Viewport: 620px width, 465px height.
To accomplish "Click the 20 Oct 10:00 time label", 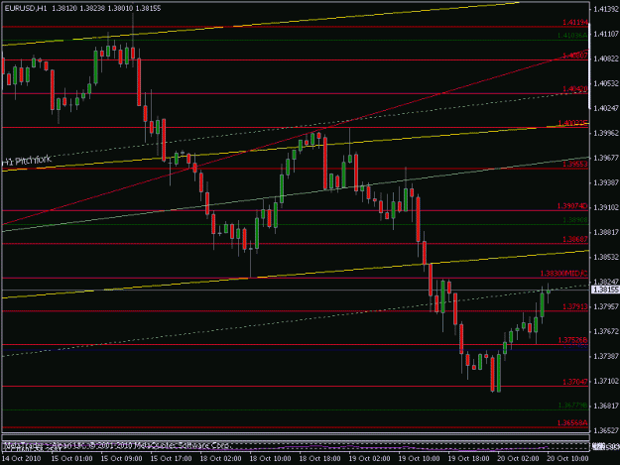I will [567, 458].
